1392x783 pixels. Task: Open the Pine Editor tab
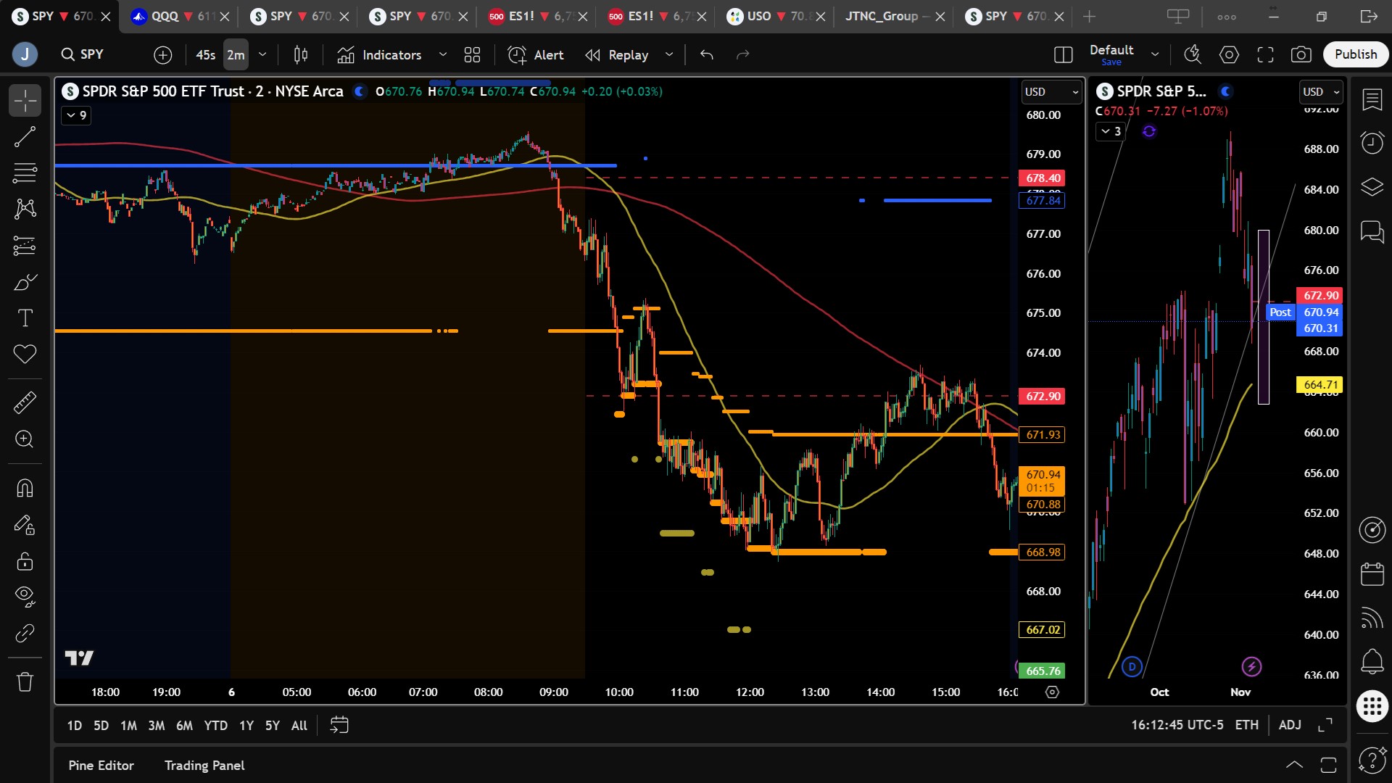101,766
